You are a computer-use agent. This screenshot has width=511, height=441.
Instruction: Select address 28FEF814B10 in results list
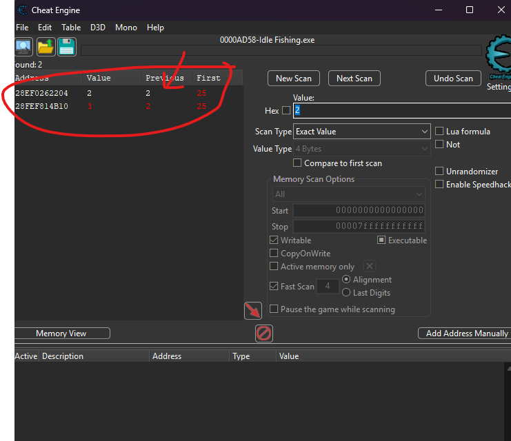pyautogui.click(x=41, y=106)
